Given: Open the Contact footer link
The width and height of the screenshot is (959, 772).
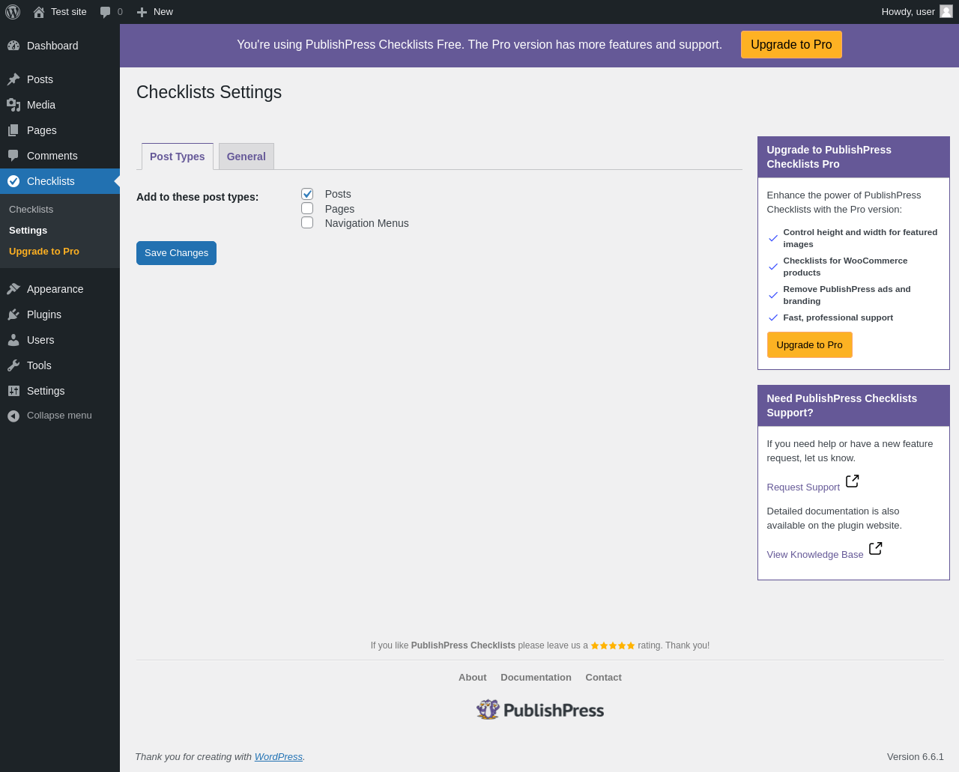Looking at the screenshot, I should [x=603, y=678].
